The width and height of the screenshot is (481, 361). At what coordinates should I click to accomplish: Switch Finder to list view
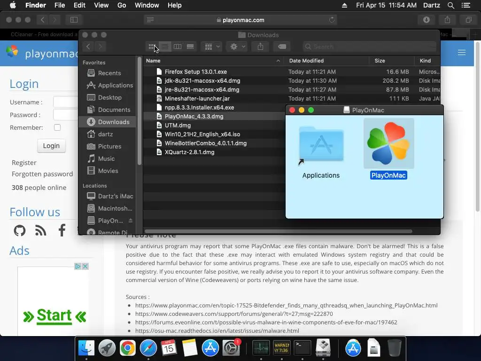click(165, 47)
